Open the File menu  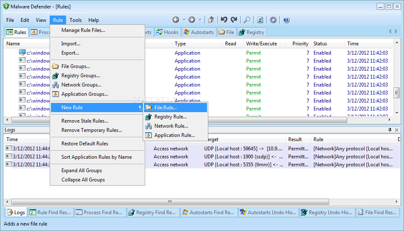10,20
